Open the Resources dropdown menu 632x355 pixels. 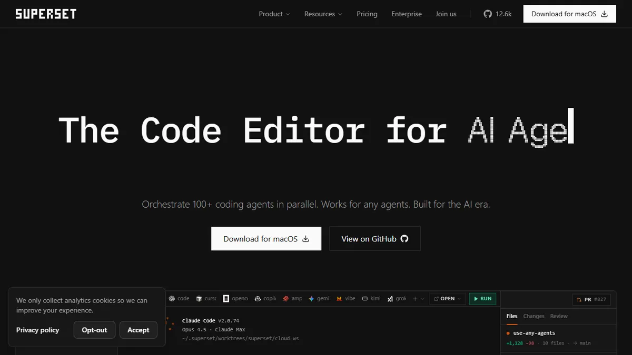point(323,14)
